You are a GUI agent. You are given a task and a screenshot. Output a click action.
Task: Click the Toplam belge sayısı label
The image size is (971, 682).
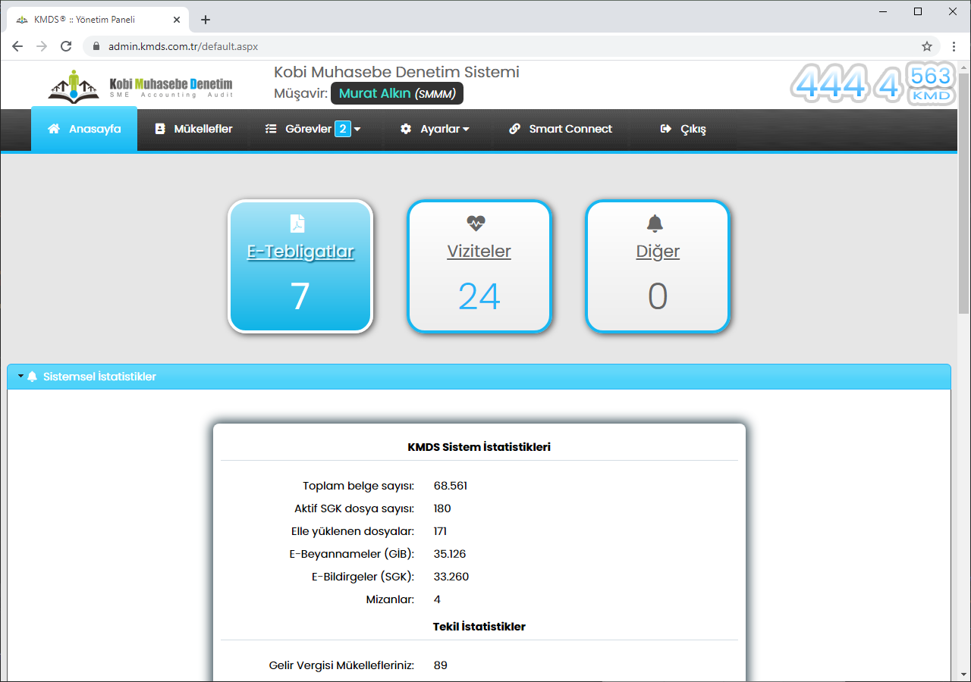point(359,486)
